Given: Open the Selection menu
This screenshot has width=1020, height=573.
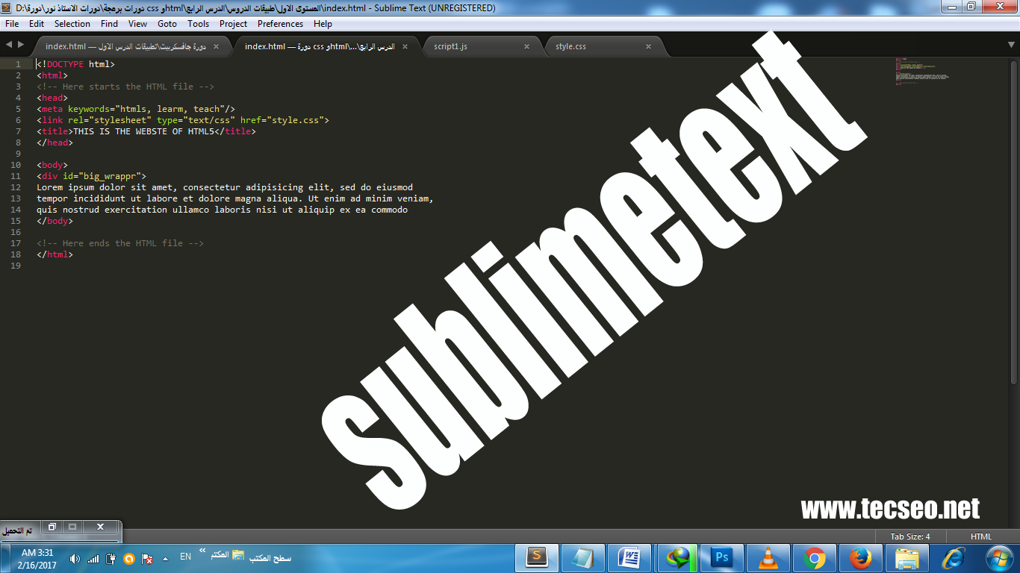Looking at the screenshot, I should (x=72, y=24).
